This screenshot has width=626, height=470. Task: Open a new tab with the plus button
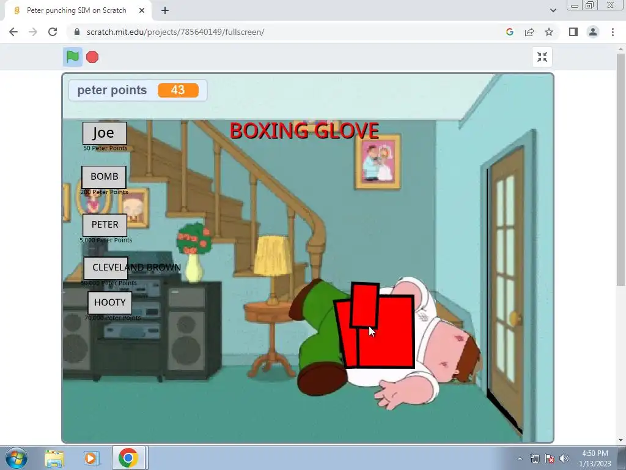165,10
